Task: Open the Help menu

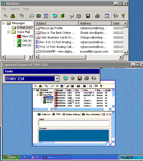Action: click(26, 9)
